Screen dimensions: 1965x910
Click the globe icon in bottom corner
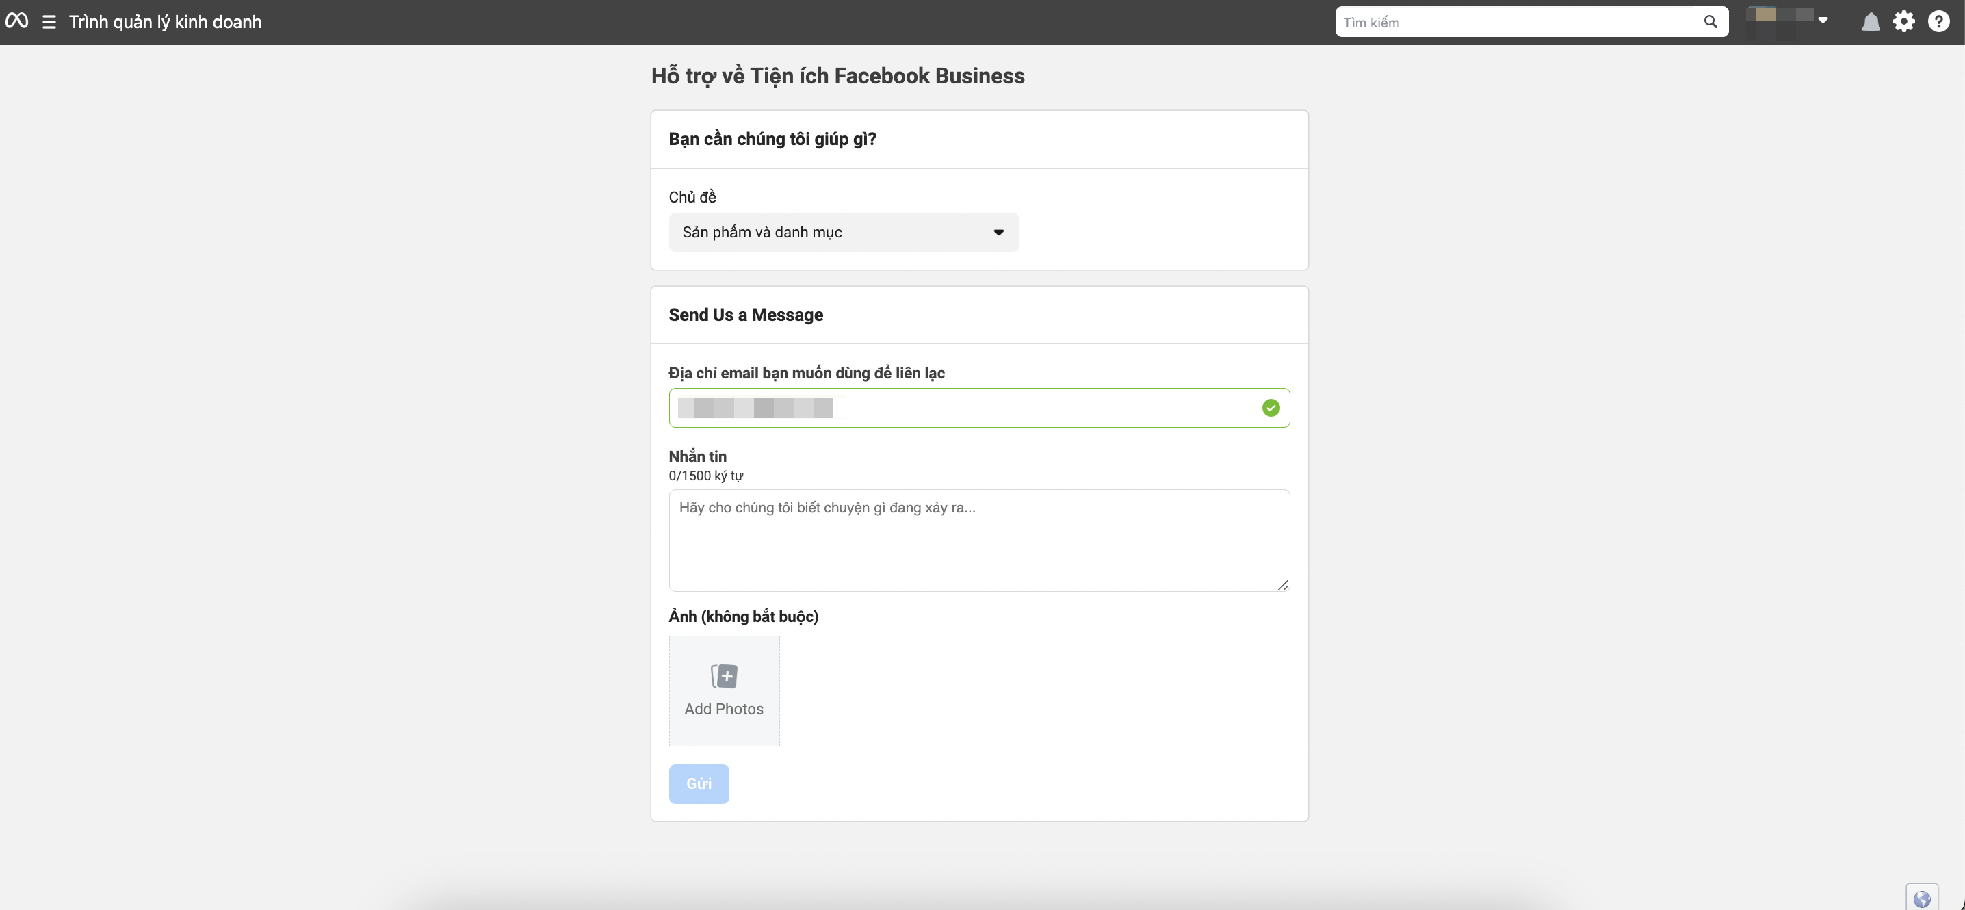click(x=1921, y=898)
